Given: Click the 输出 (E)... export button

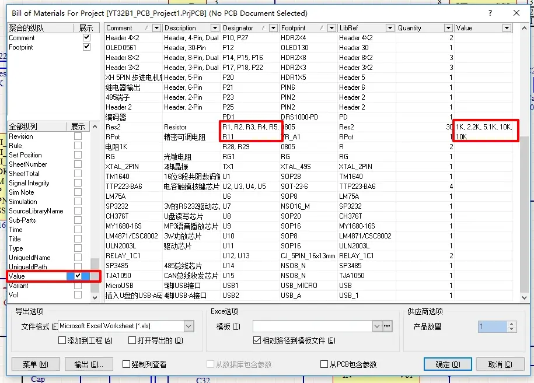Looking at the screenshot, I should click(89, 364).
